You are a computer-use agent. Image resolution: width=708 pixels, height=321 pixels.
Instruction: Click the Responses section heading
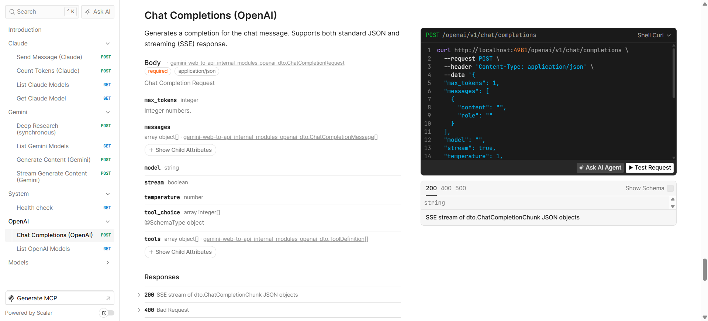click(162, 277)
